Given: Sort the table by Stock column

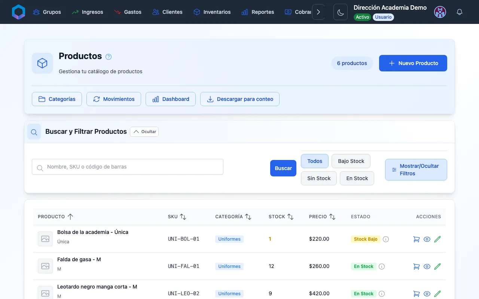Looking at the screenshot, I should [x=281, y=217].
